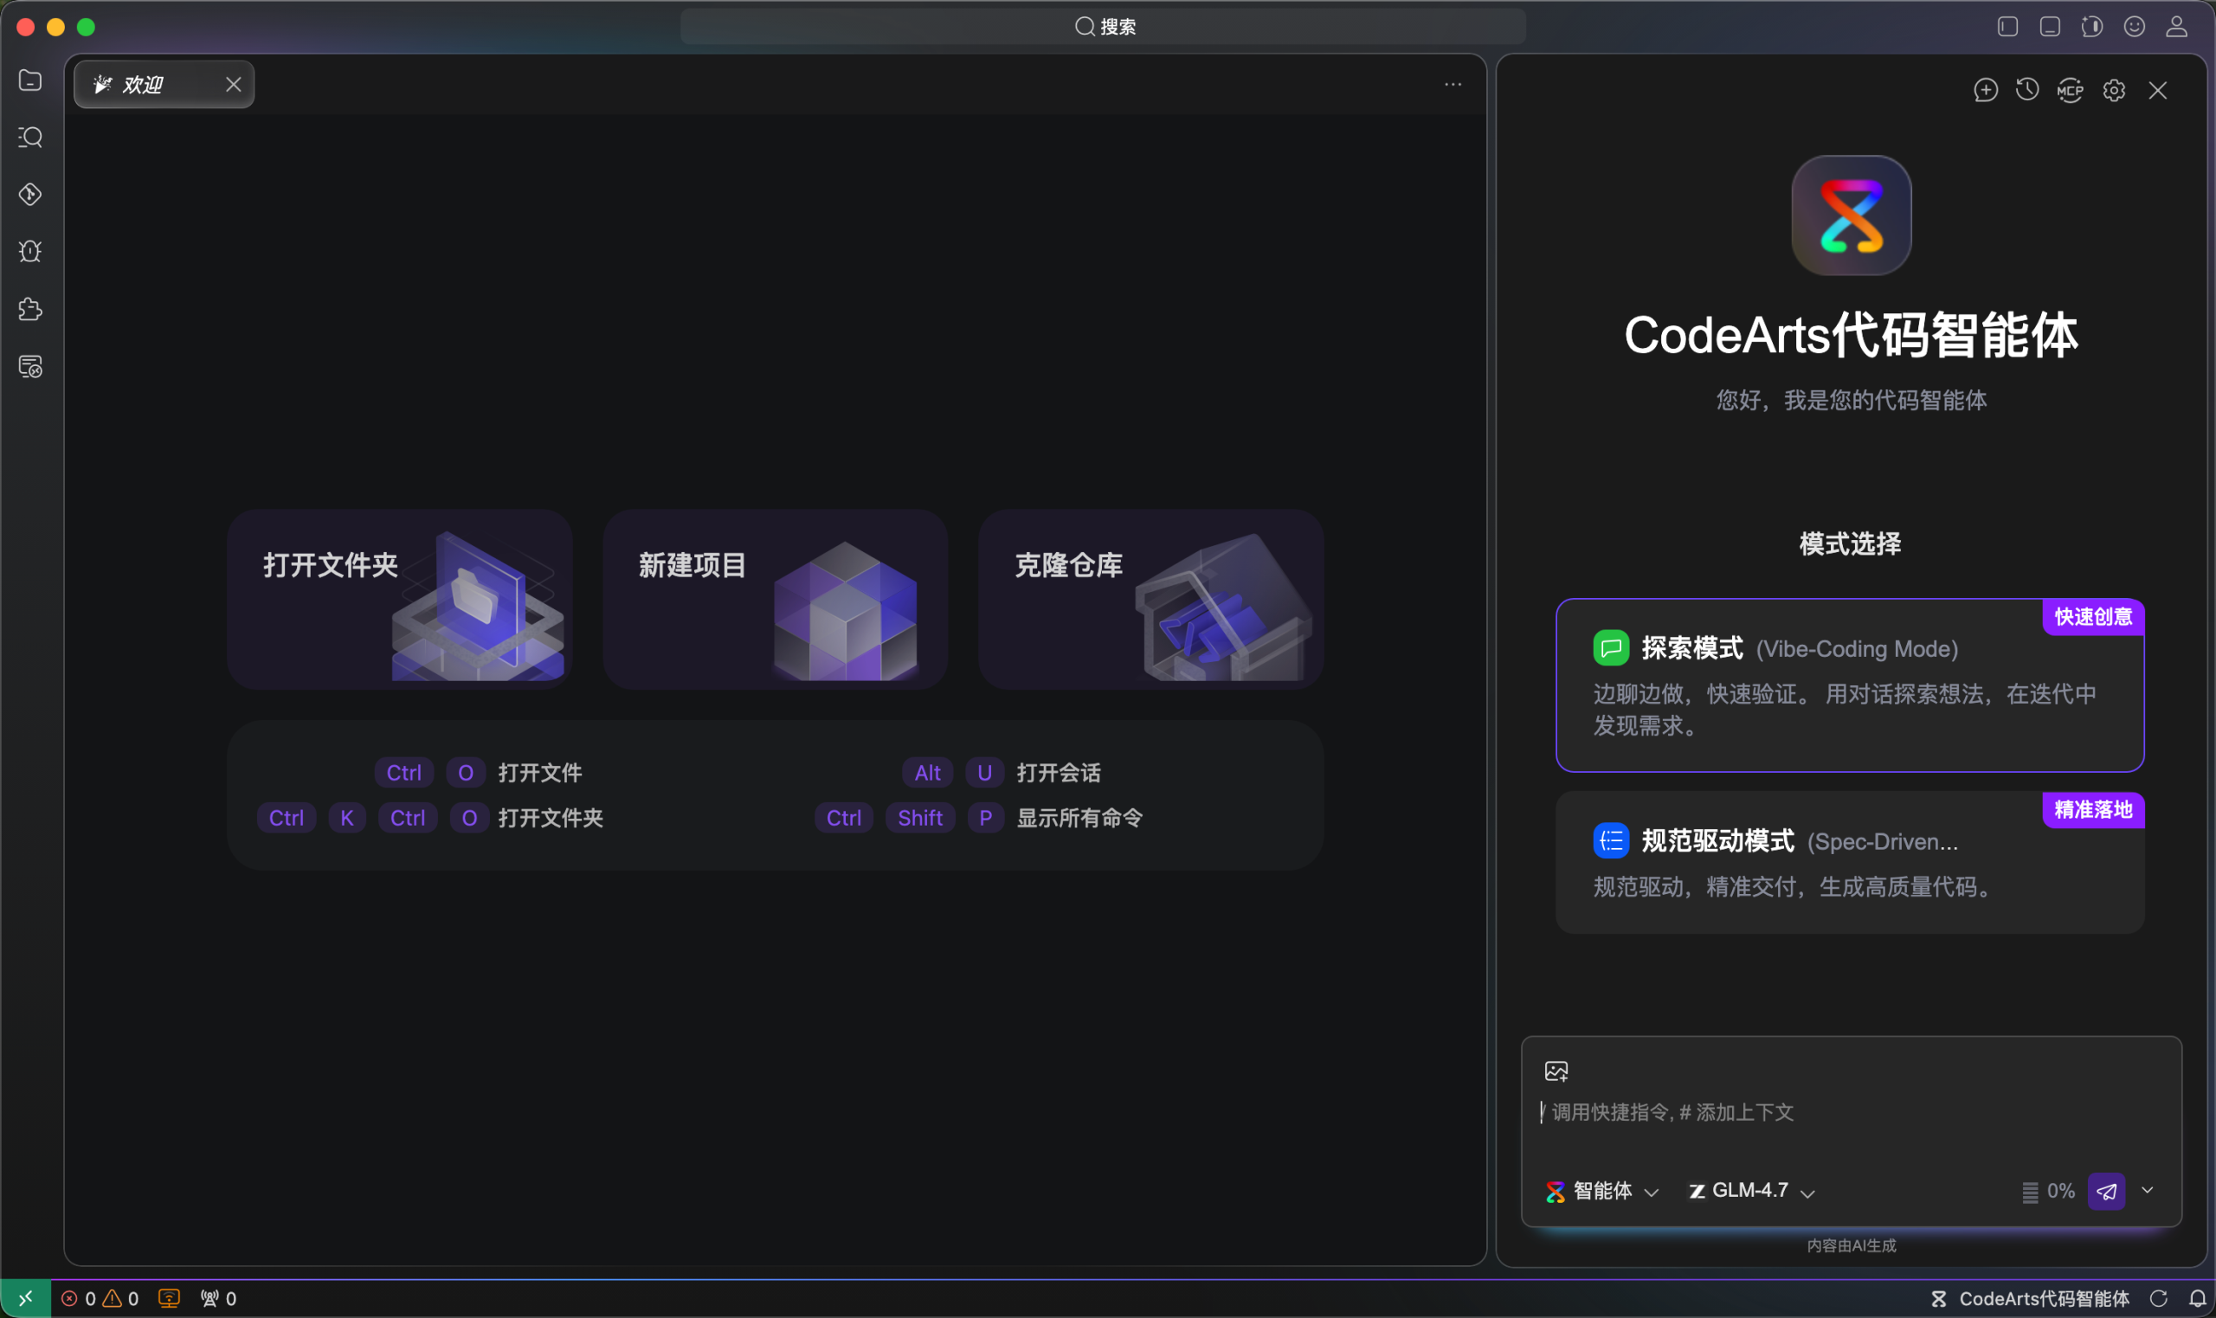Open the 智能体 agent dropdown

point(1602,1191)
